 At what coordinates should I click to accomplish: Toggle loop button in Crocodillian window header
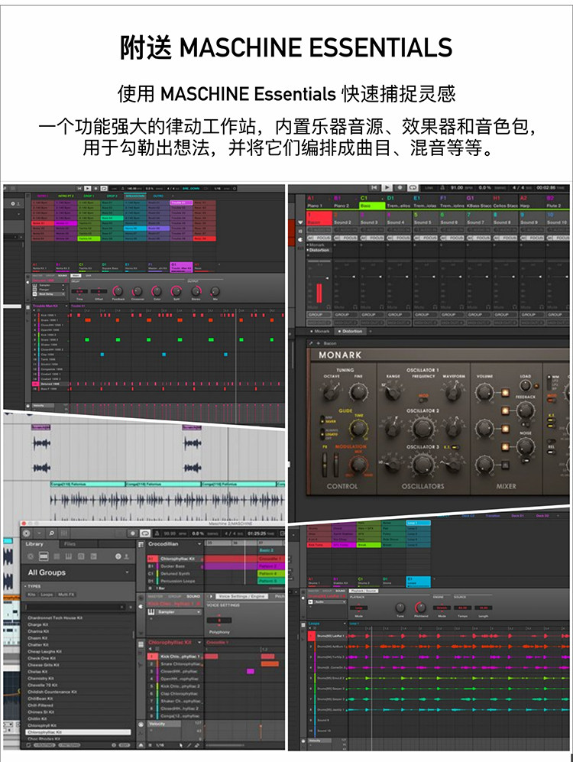click(x=144, y=533)
